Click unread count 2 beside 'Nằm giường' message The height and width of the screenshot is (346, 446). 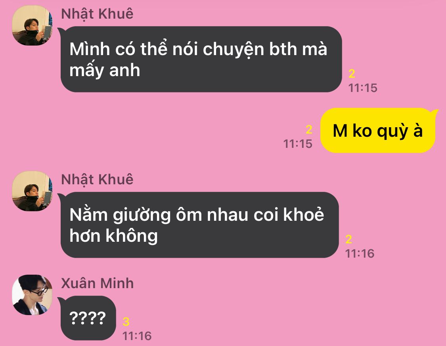(x=349, y=239)
